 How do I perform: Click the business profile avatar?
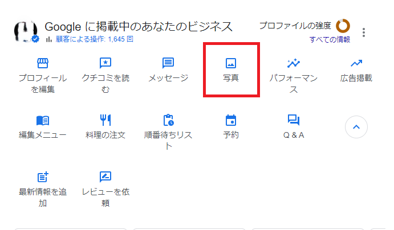[x=25, y=31]
